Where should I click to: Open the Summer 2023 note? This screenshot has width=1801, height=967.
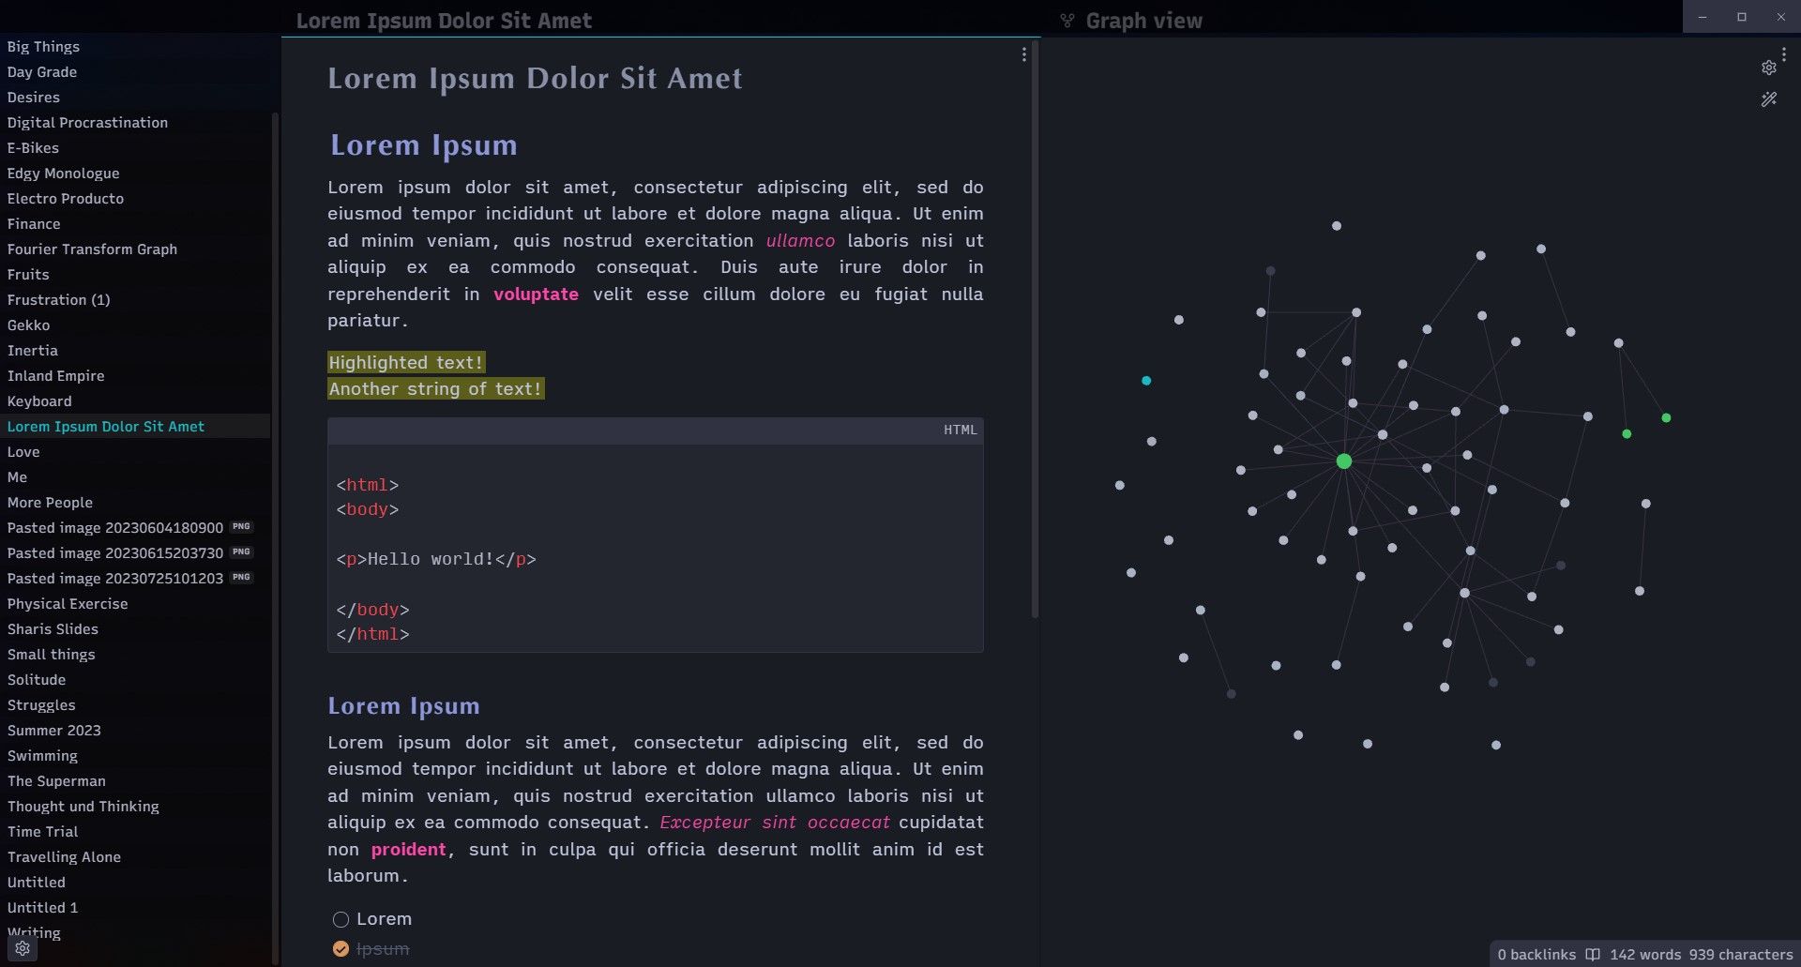click(x=54, y=730)
